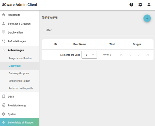This screenshot has height=126, width=155.
Task: Sort table by Peer Name column
Action: tap(79, 44)
